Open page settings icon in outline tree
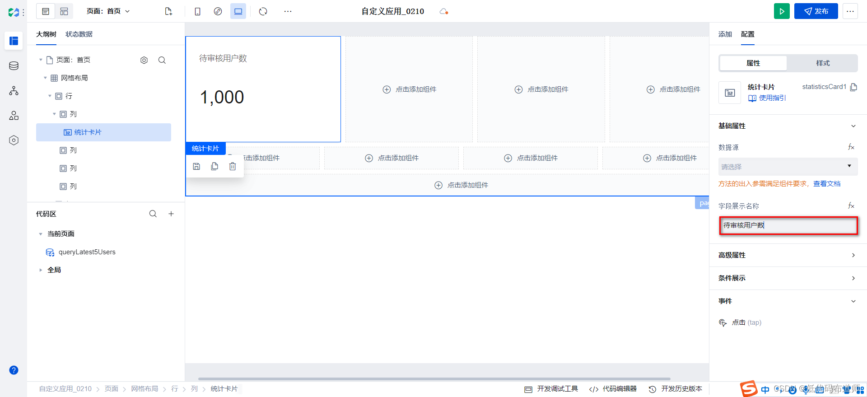The height and width of the screenshot is (397, 867). coord(144,60)
